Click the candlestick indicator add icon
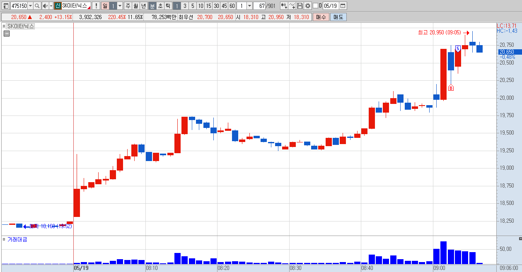 (284, 6)
